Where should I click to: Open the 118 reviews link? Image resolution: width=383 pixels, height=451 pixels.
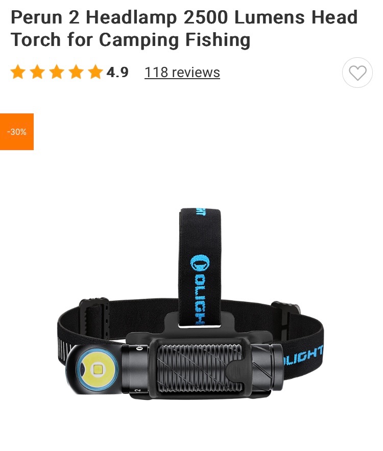182,72
